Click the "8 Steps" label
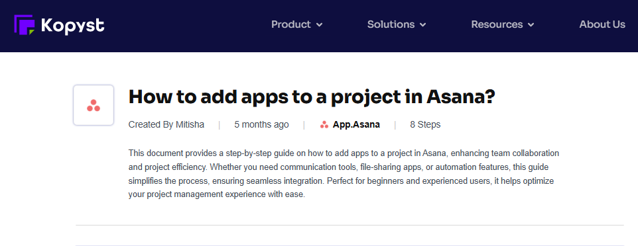This screenshot has width=638, height=246. click(425, 124)
